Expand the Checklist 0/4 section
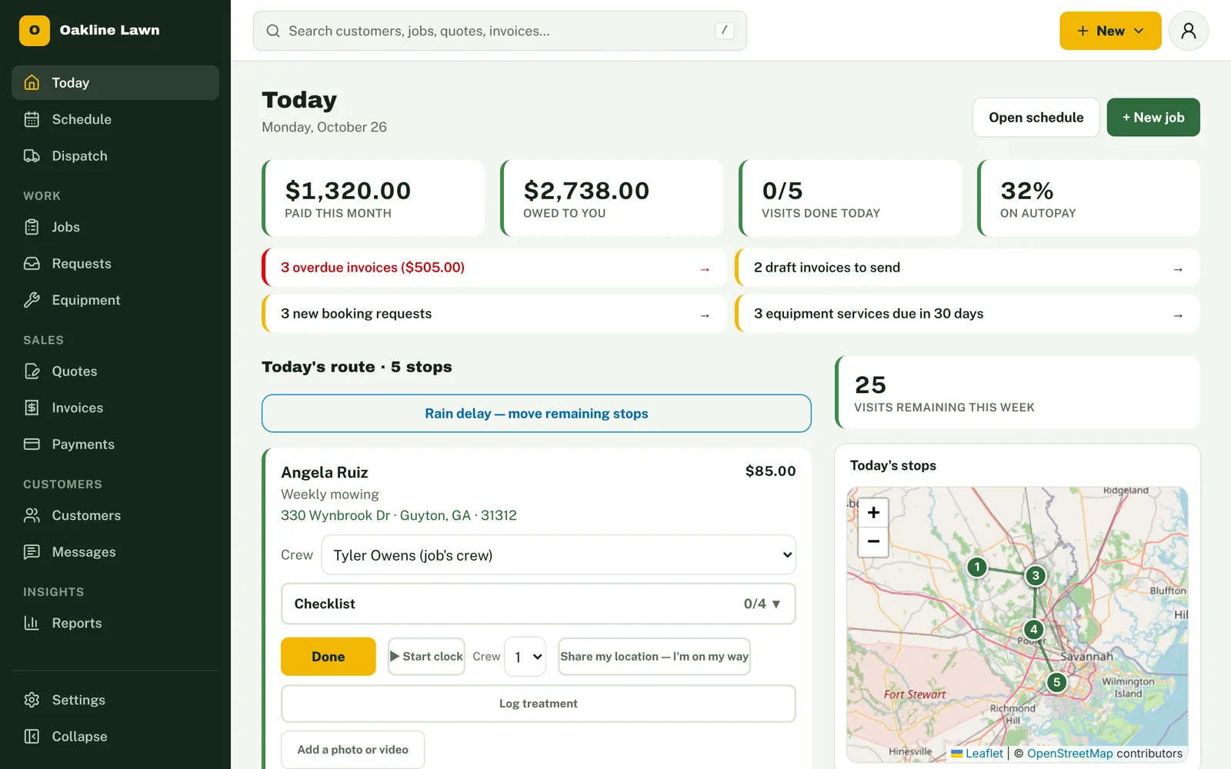The width and height of the screenshot is (1231, 769). coord(539,604)
